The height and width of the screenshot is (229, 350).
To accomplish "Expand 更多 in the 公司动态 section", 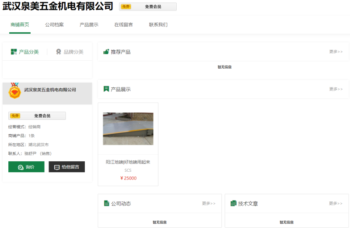I will [209, 204].
